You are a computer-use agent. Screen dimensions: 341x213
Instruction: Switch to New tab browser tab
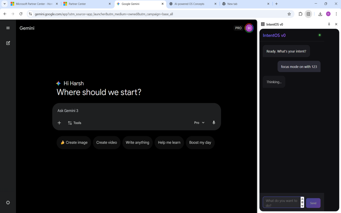pyautogui.click(x=246, y=4)
